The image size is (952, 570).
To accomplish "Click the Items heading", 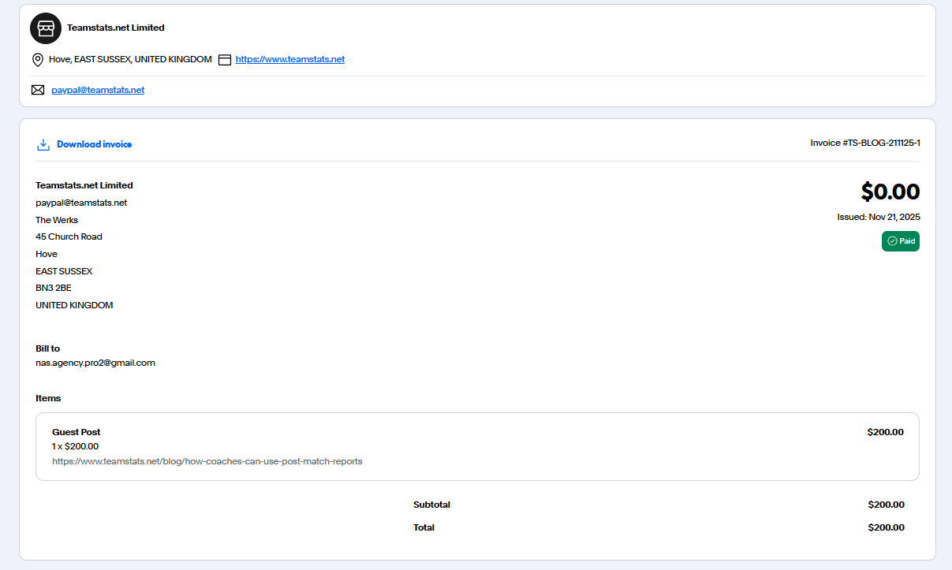I will pyautogui.click(x=48, y=398).
